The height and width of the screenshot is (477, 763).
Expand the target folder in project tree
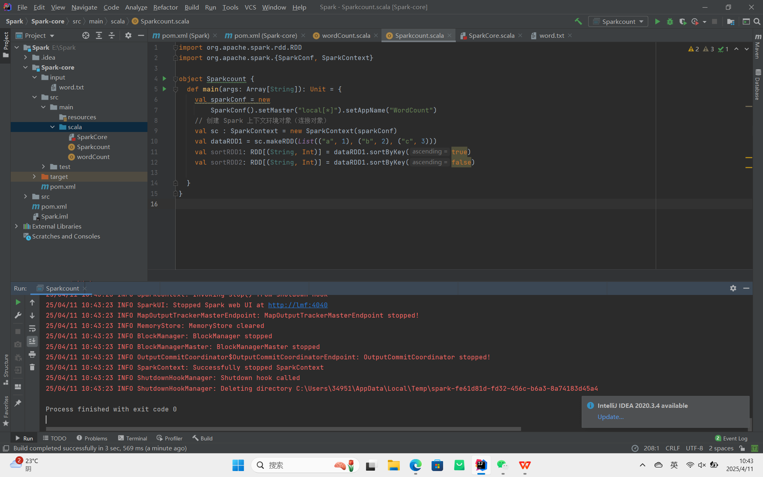point(34,176)
